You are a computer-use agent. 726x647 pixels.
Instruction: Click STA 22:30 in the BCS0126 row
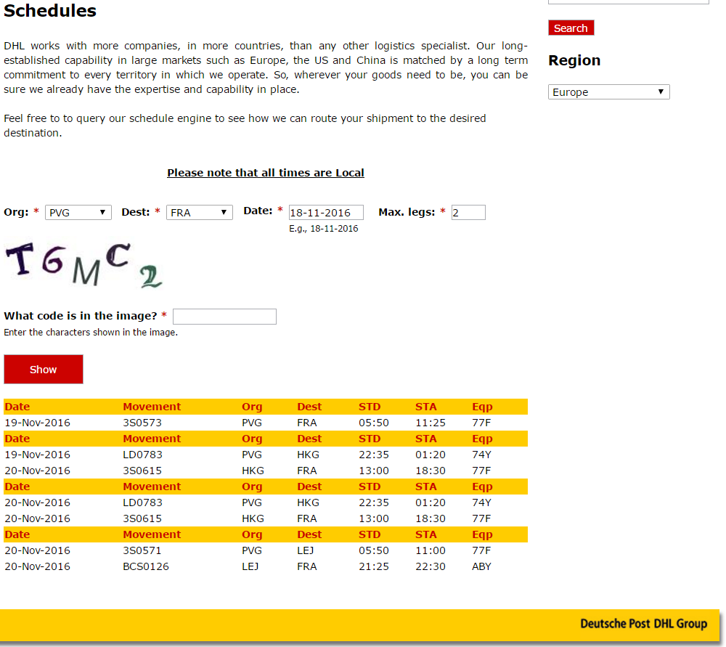tap(430, 566)
